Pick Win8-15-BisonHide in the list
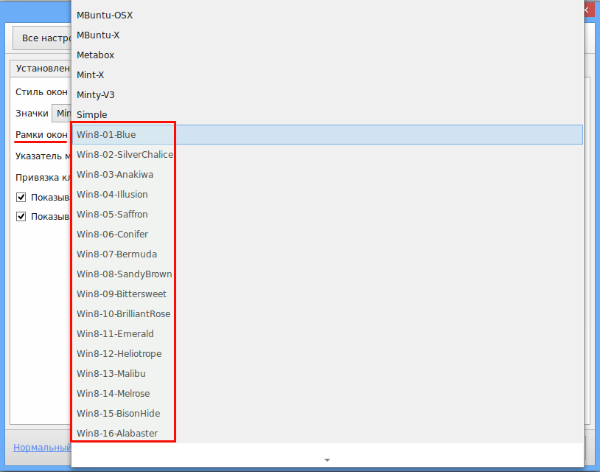The image size is (600, 472). (327, 414)
